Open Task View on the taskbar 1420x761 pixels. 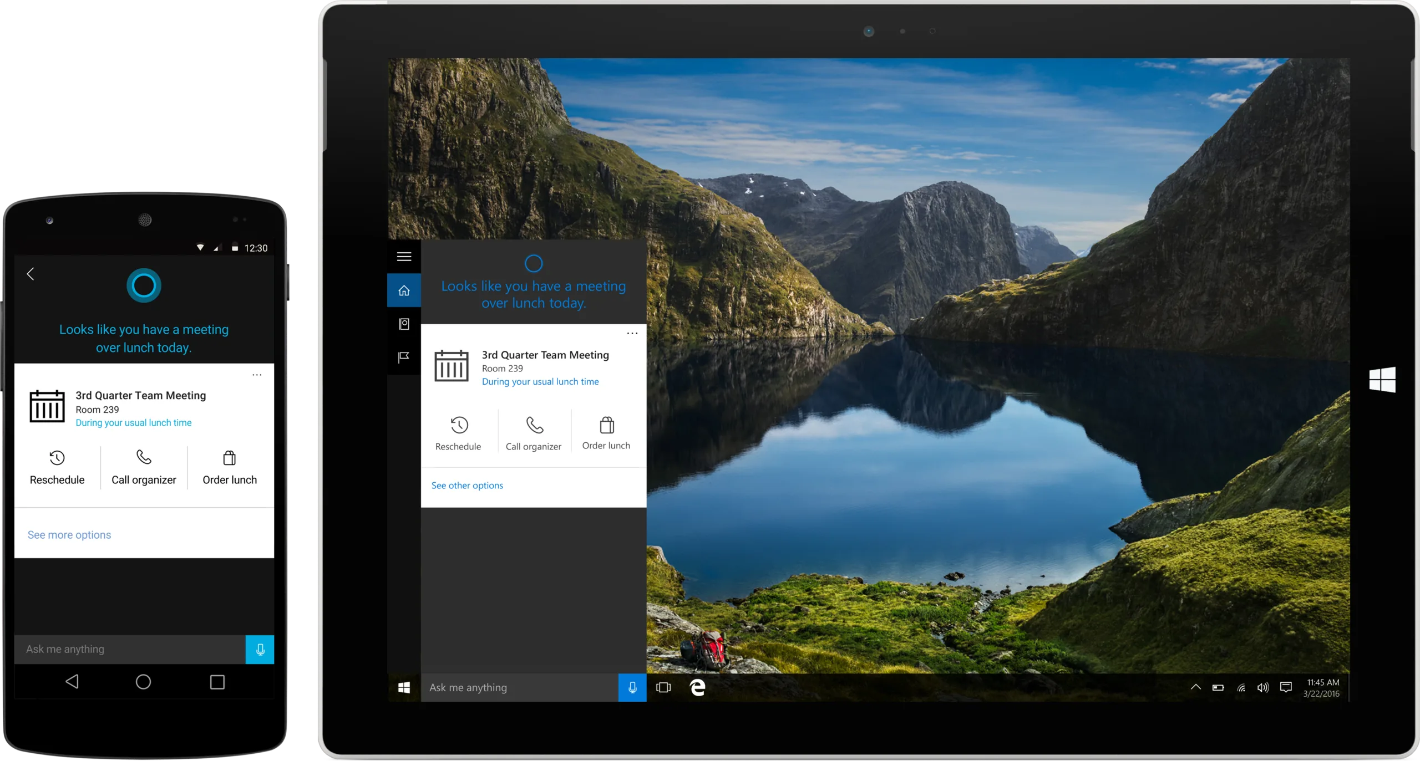663,687
